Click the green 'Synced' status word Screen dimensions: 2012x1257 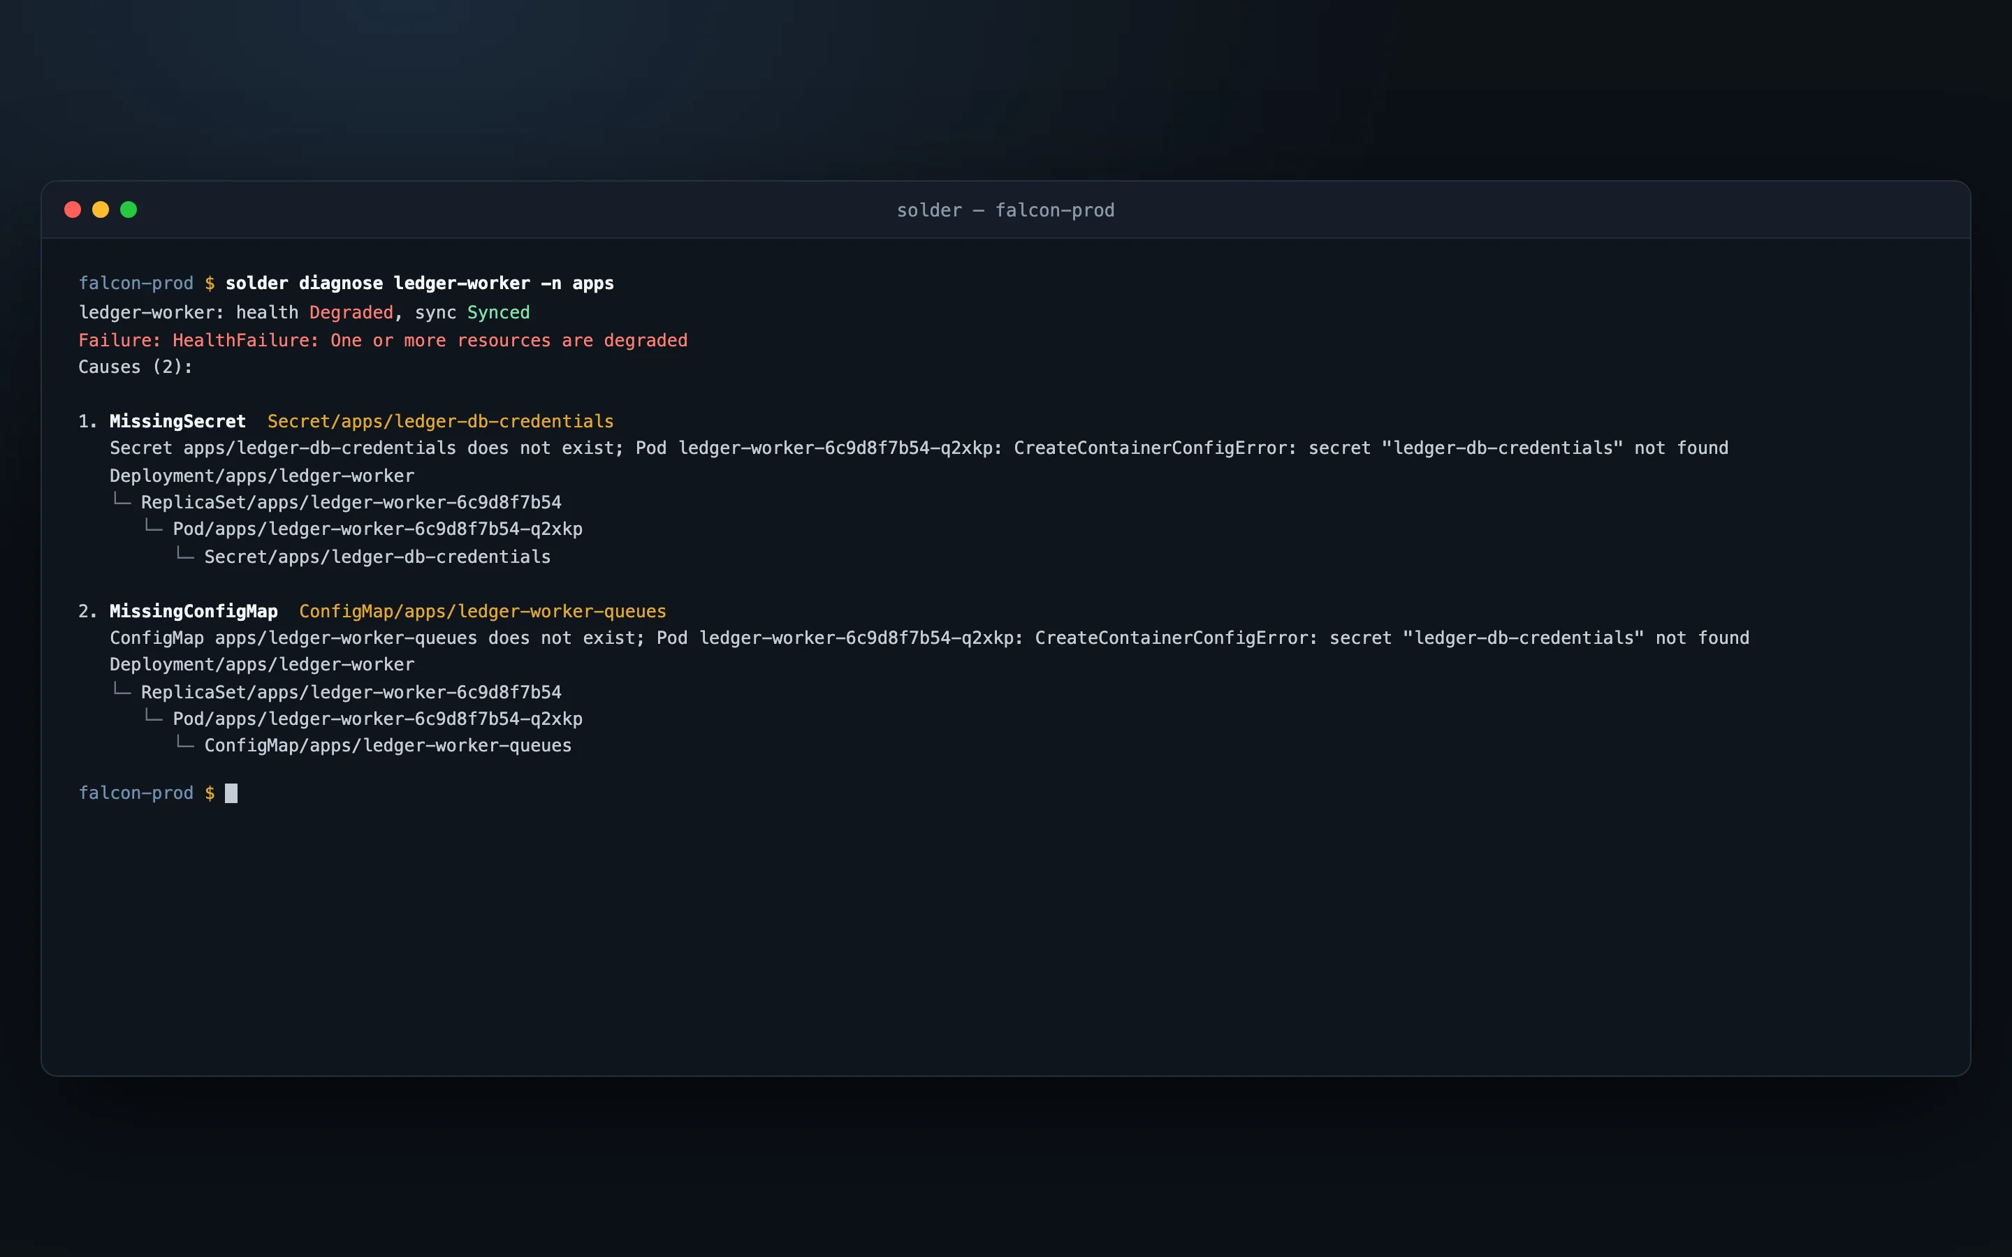click(x=498, y=313)
